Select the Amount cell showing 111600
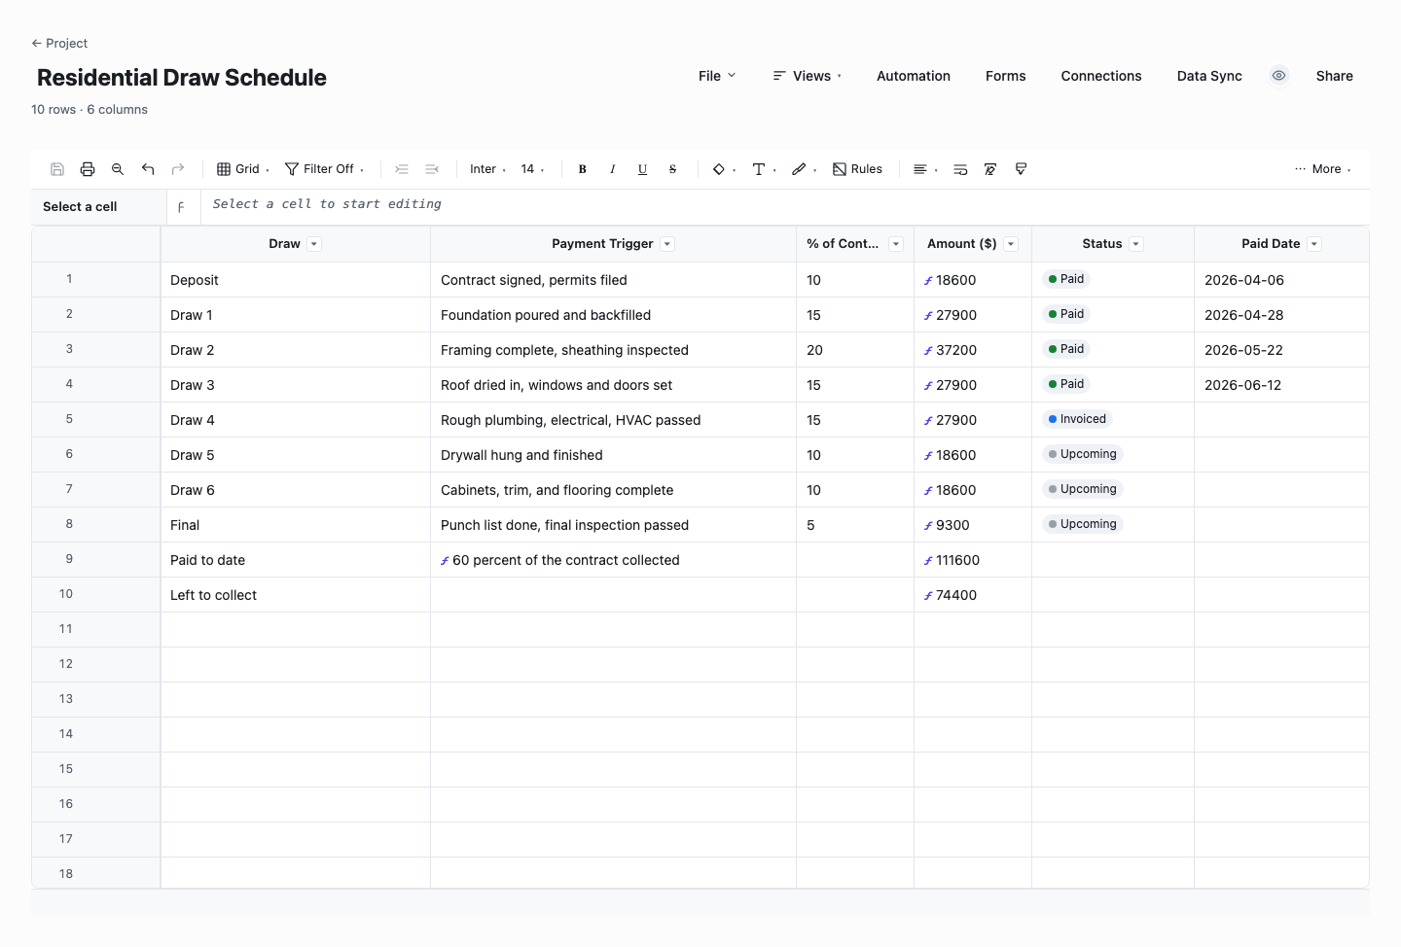 [973, 560]
